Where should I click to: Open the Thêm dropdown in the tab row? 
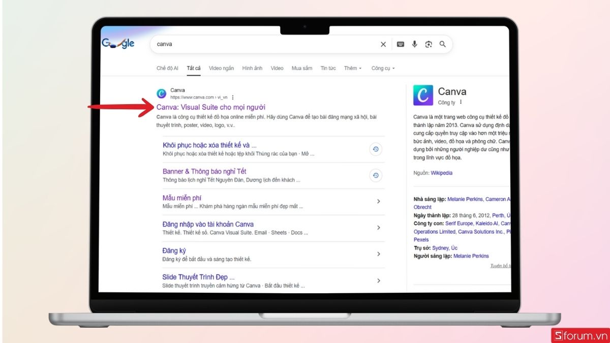[352, 68]
